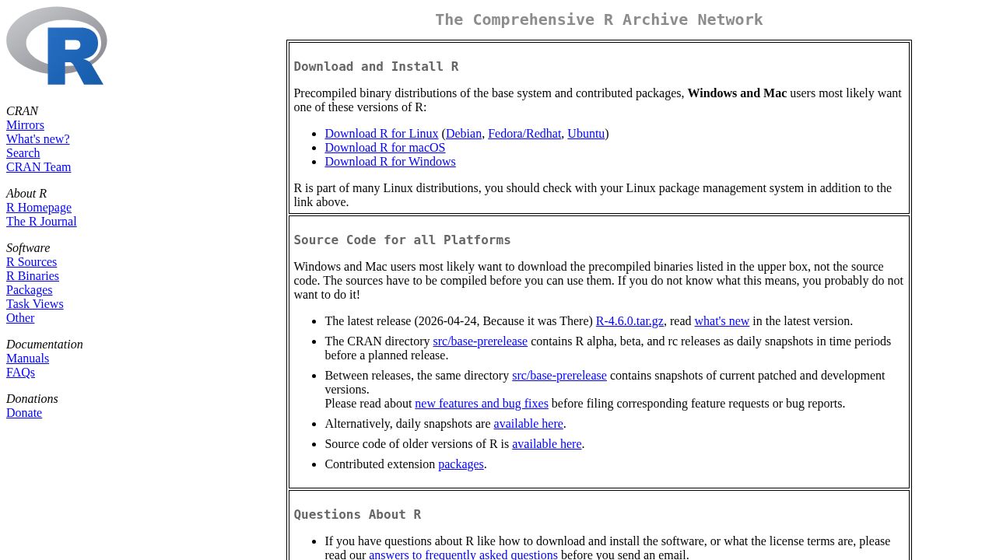This screenshot has height=560, width=996.
Task: Click the bold Windows and Mac text
Action: tap(737, 93)
